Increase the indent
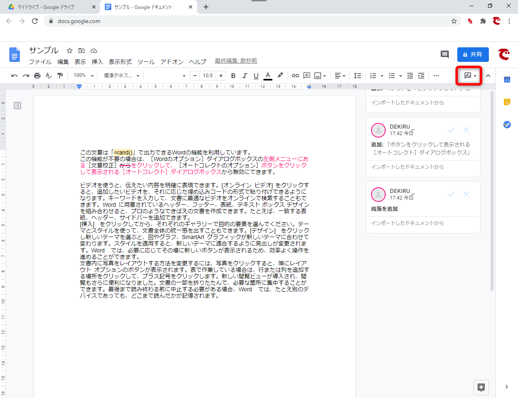The width and height of the screenshot is (518, 398). pyautogui.click(x=421, y=76)
